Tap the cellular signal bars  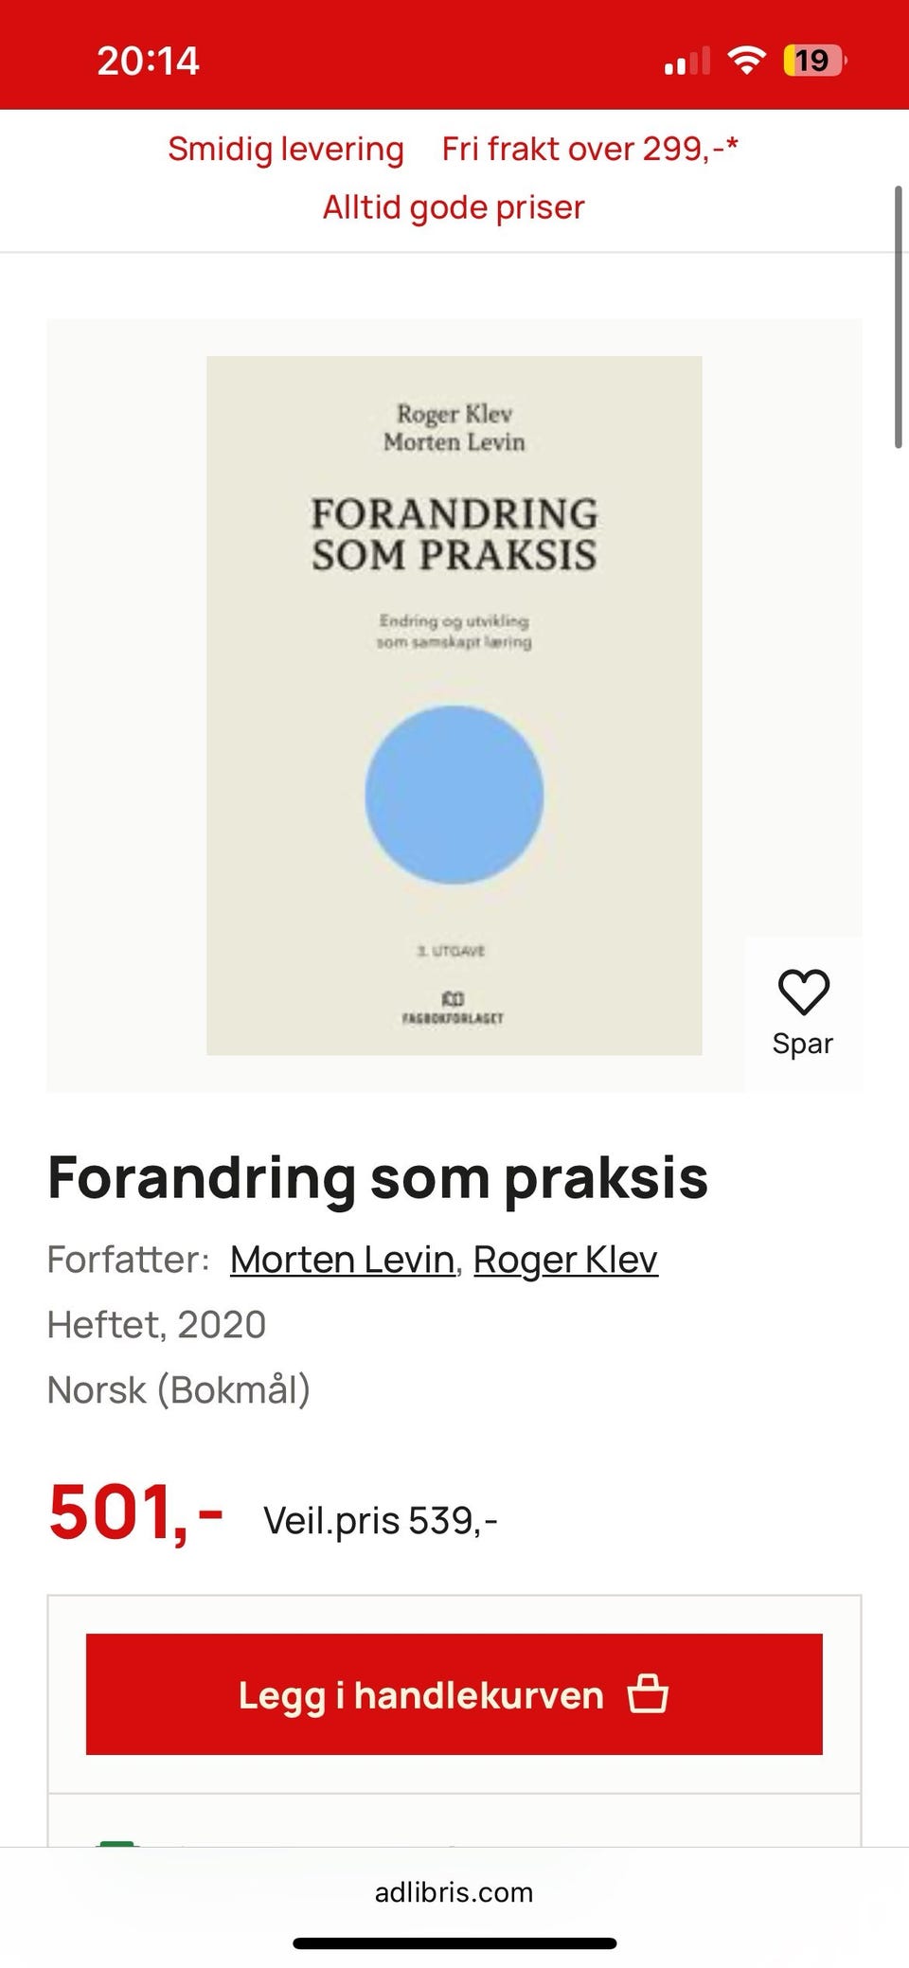tap(687, 62)
